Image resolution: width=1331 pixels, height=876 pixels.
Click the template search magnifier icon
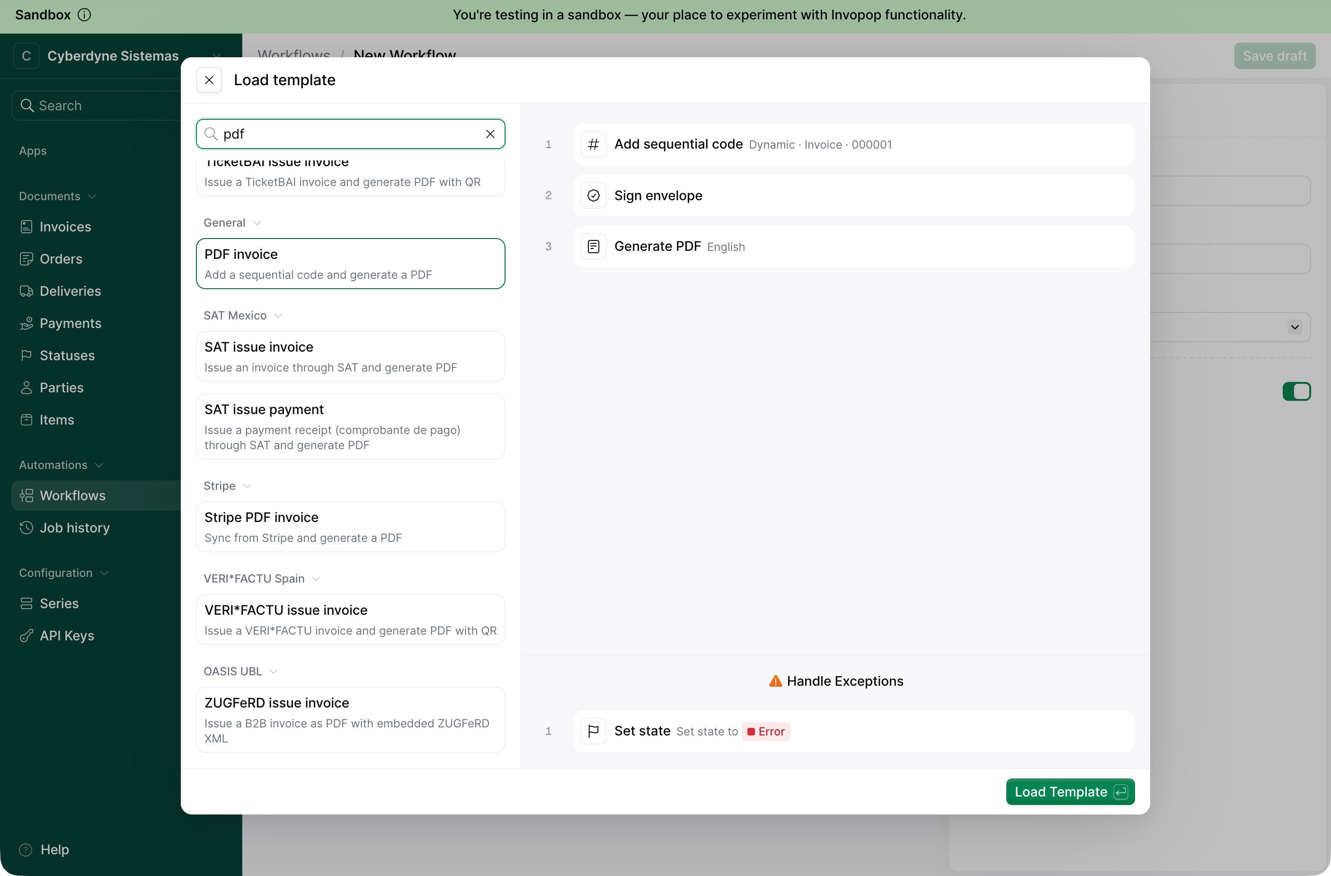tap(211, 134)
